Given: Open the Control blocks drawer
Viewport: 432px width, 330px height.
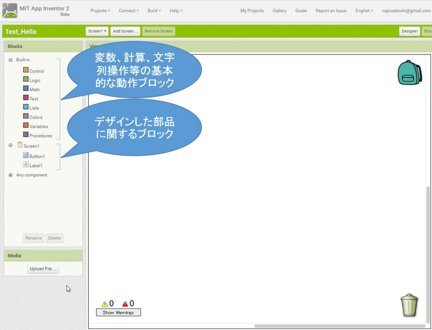Looking at the screenshot, I should tap(36, 71).
